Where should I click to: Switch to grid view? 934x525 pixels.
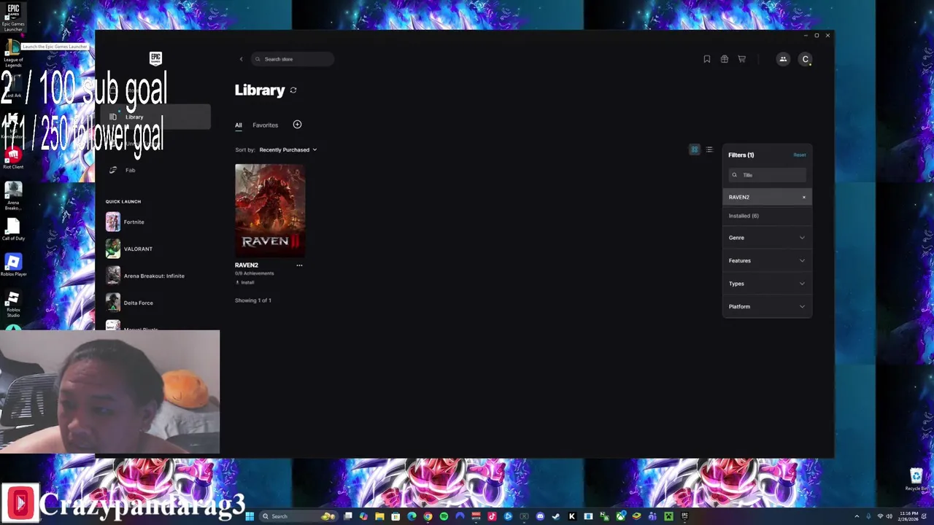(695, 149)
